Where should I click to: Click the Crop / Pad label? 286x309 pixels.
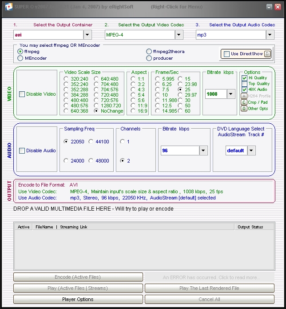click(258, 102)
